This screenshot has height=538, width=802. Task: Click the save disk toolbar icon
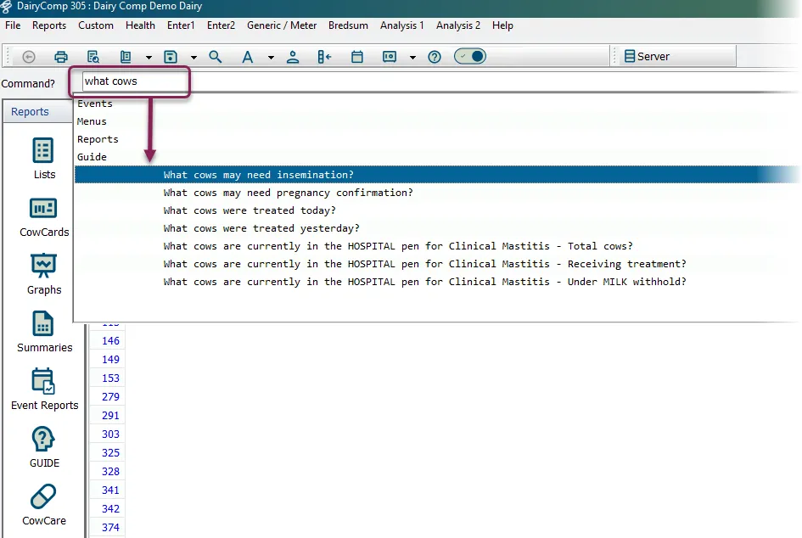(171, 57)
